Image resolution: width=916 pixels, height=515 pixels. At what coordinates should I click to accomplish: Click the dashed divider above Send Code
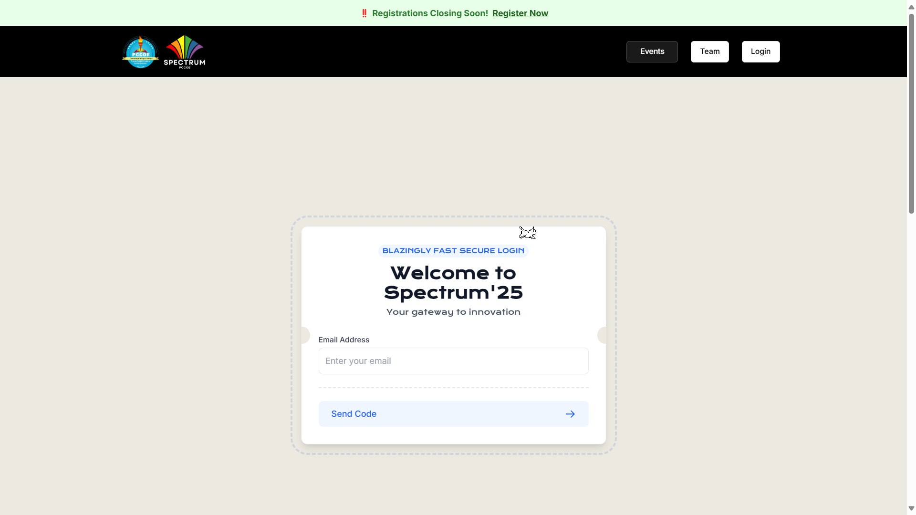tap(453, 387)
